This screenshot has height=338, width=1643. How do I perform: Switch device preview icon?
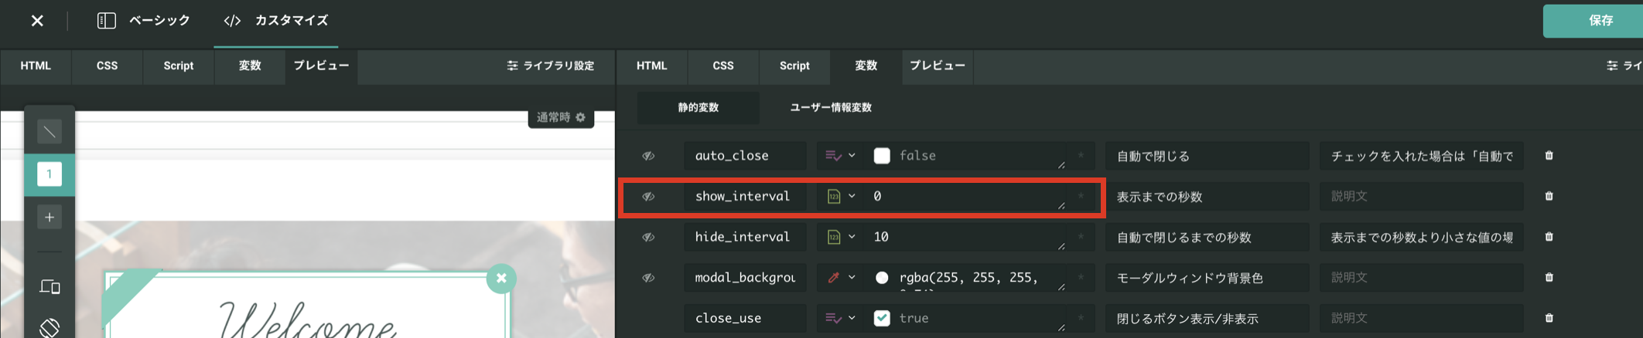[x=50, y=287]
